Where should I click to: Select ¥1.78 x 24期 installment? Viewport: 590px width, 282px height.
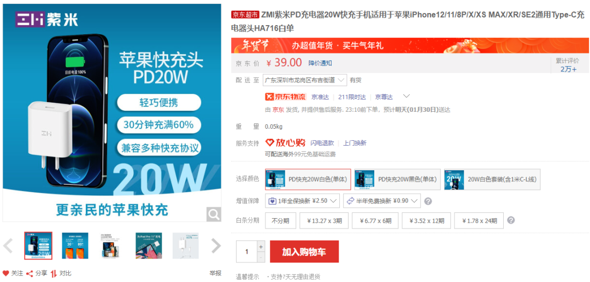pyautogui.click(x=479, y=220)
